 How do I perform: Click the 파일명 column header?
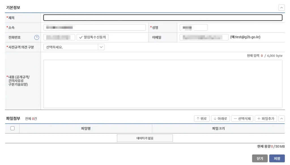tap(86, 129)
